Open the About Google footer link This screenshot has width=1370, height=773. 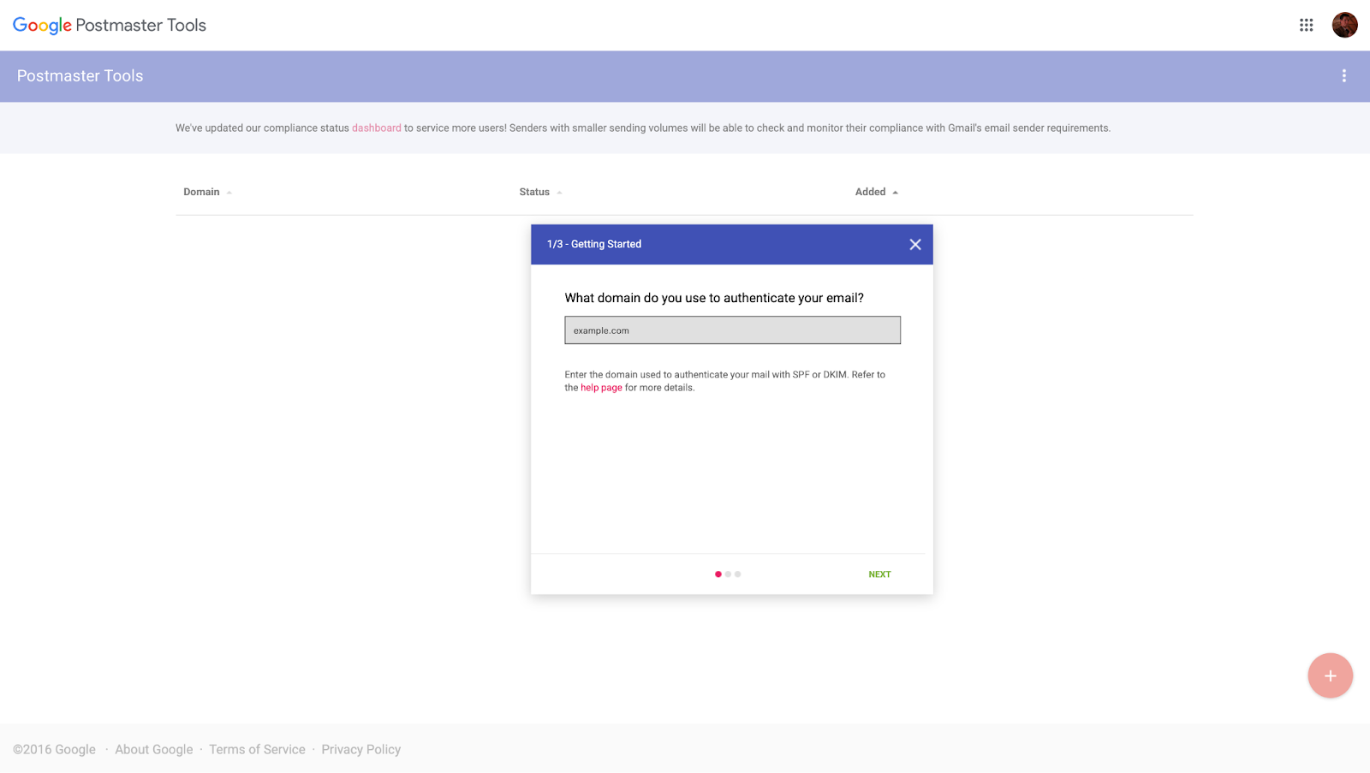[154, 749]
